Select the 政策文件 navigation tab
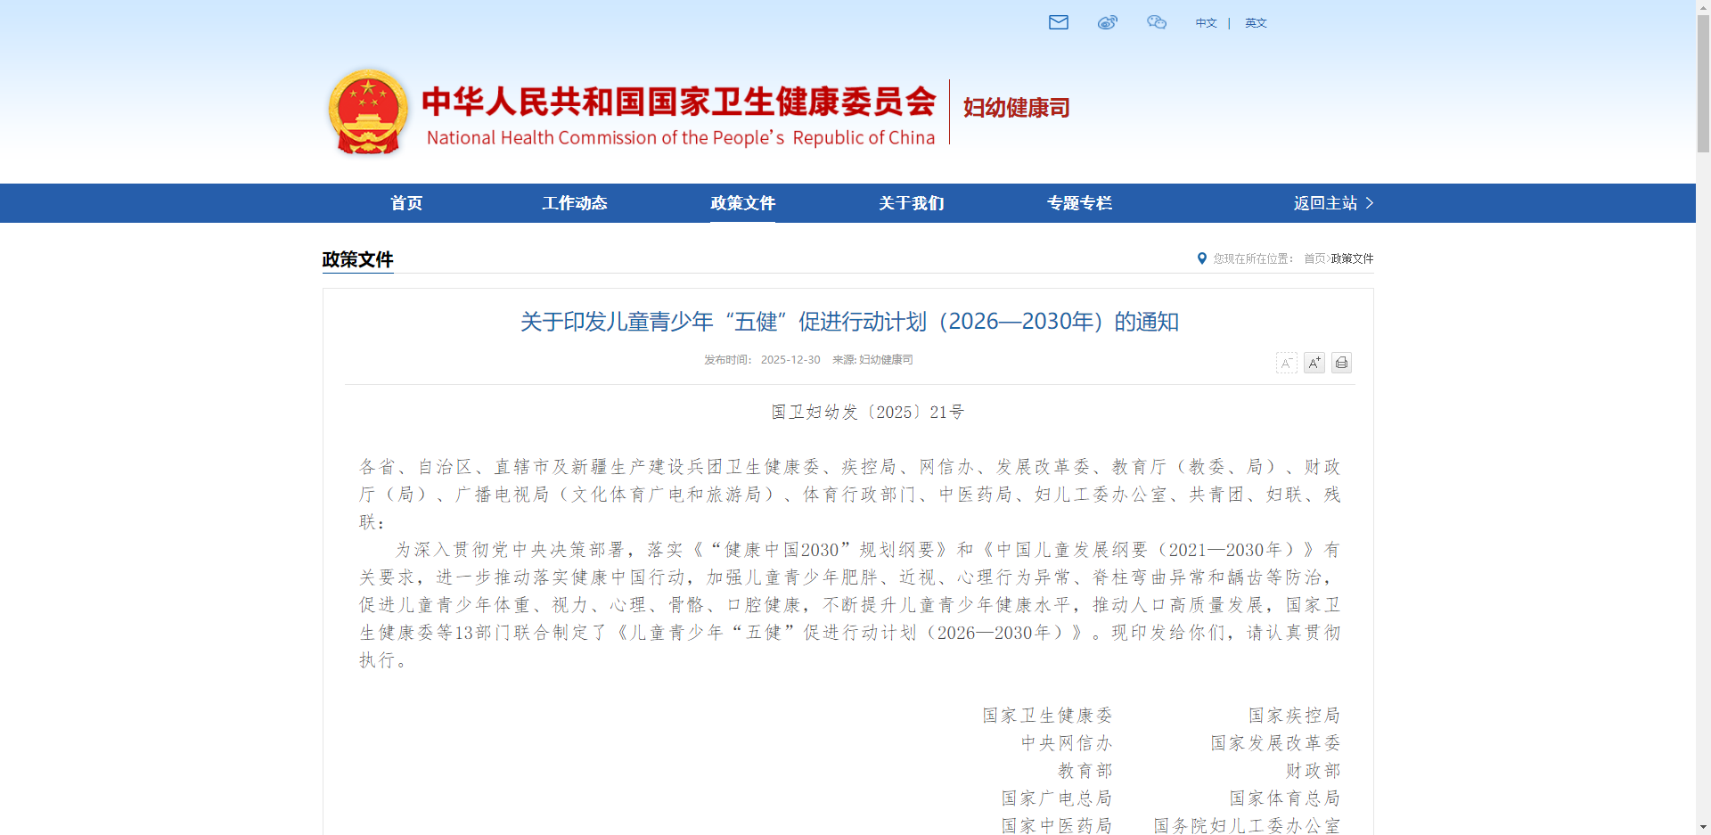 (x=742, y=203)
